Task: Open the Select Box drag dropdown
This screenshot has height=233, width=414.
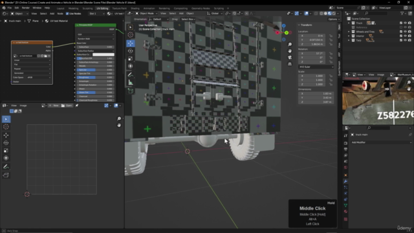Action: coord(188,19)
